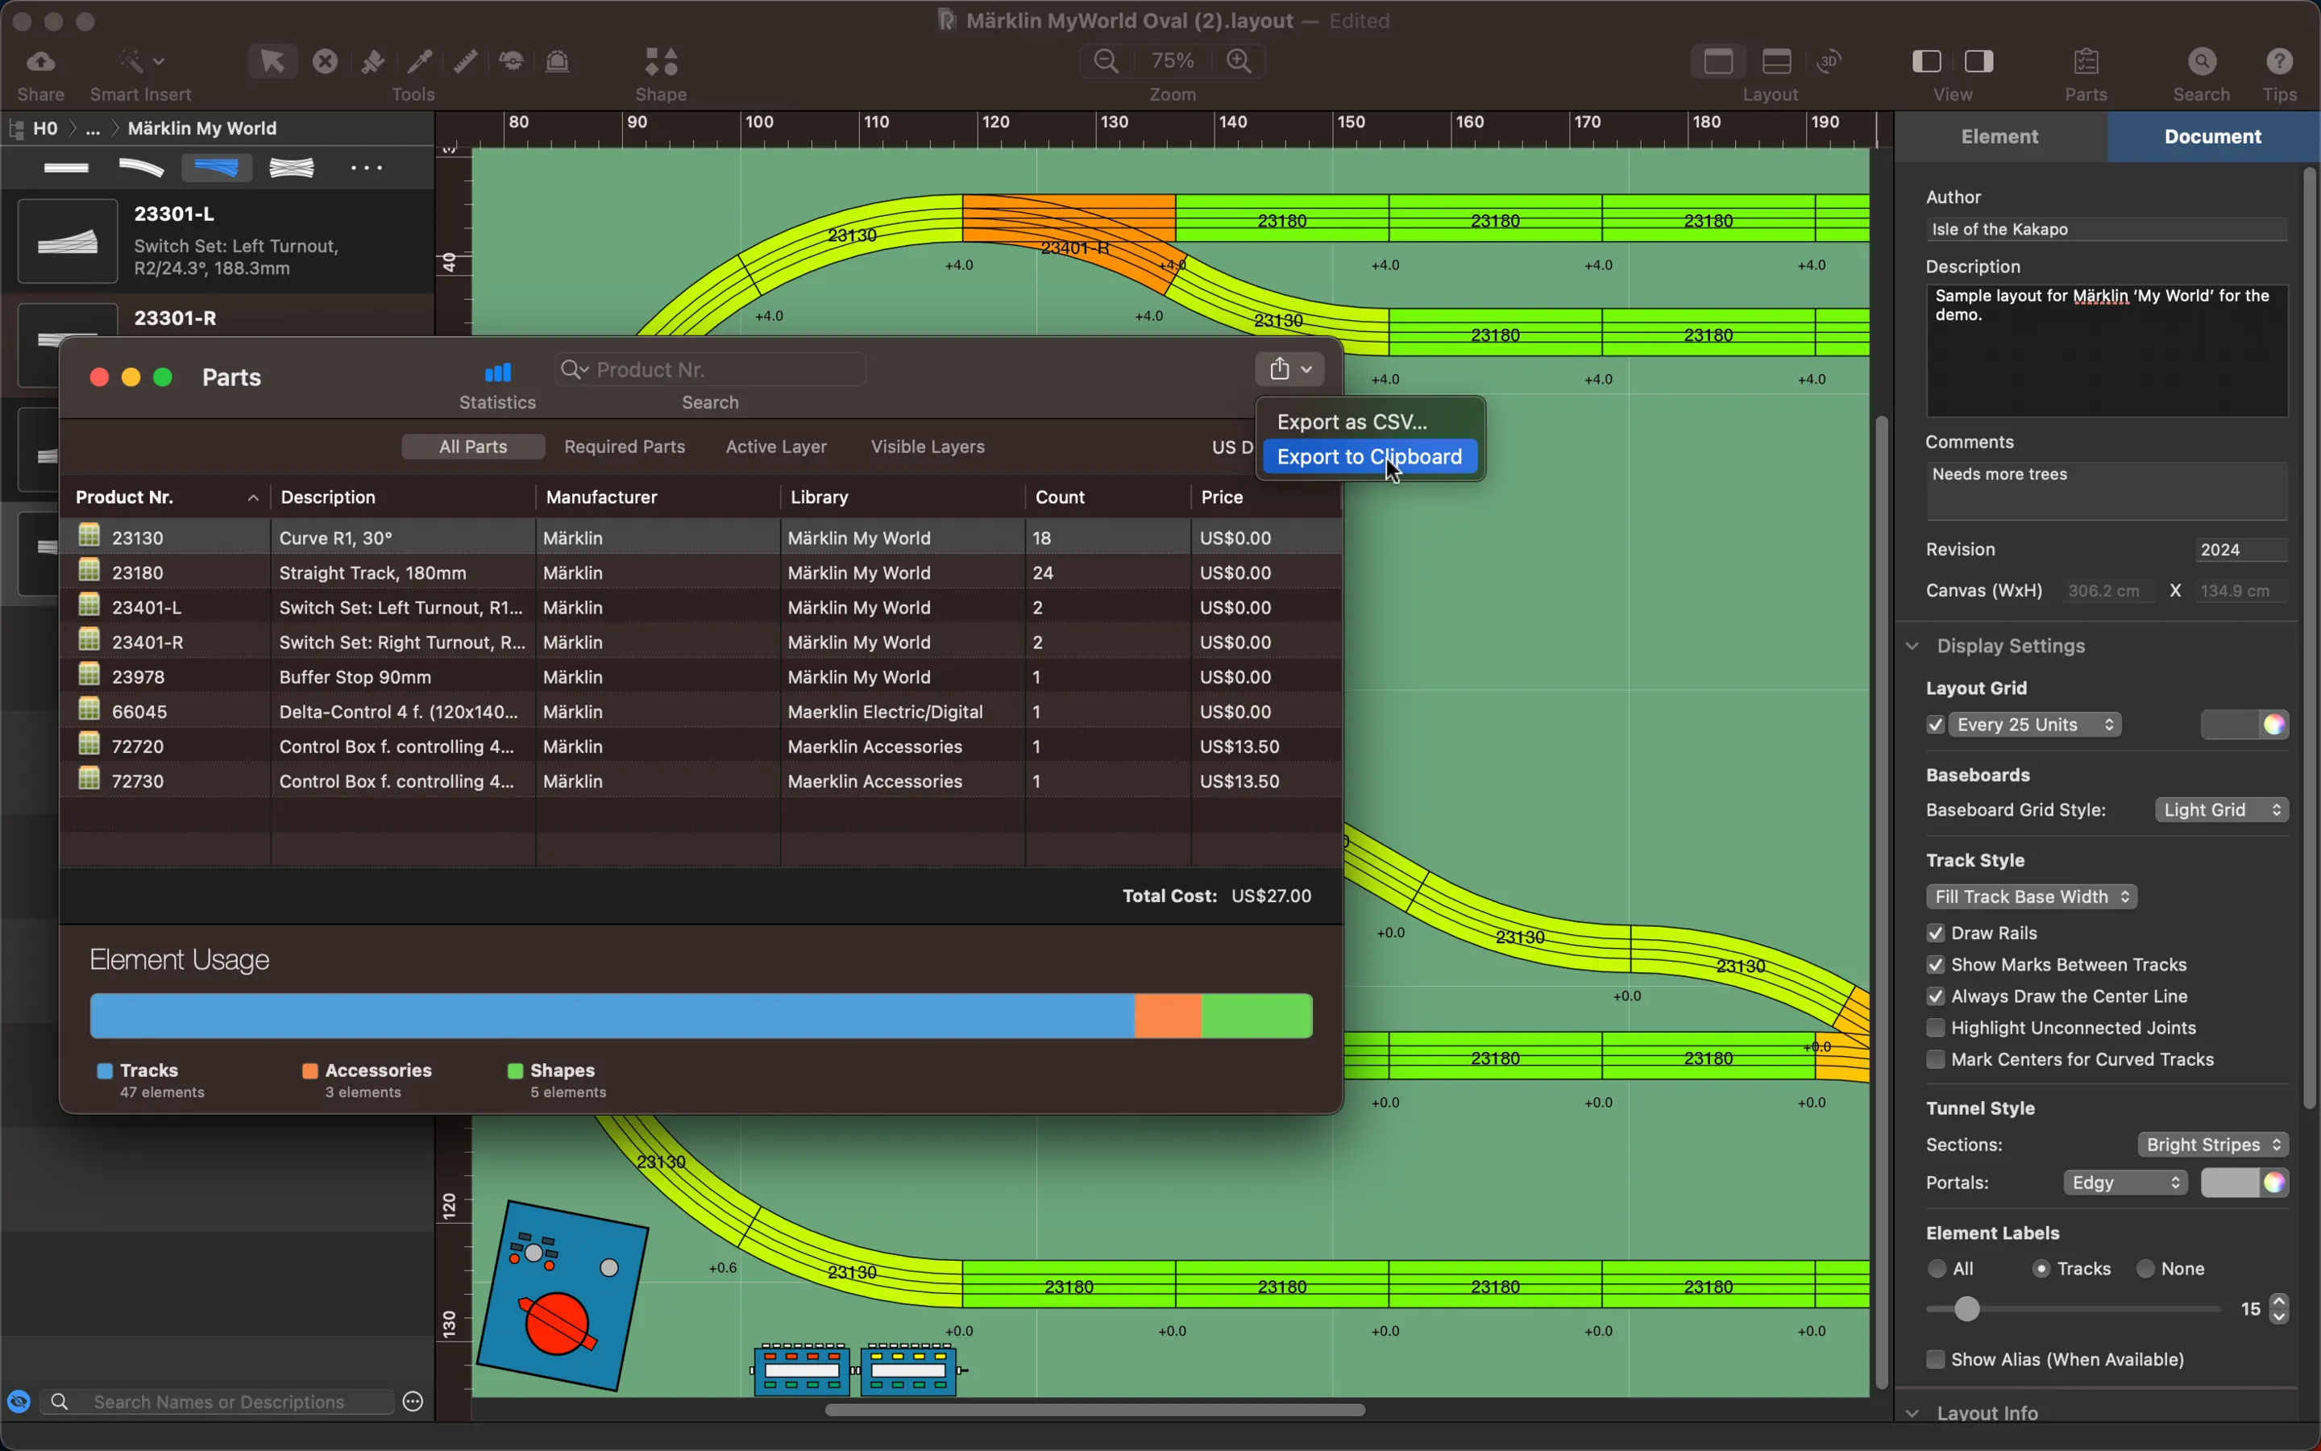Open the Statistics bar chart icon

tap(496, 372)
